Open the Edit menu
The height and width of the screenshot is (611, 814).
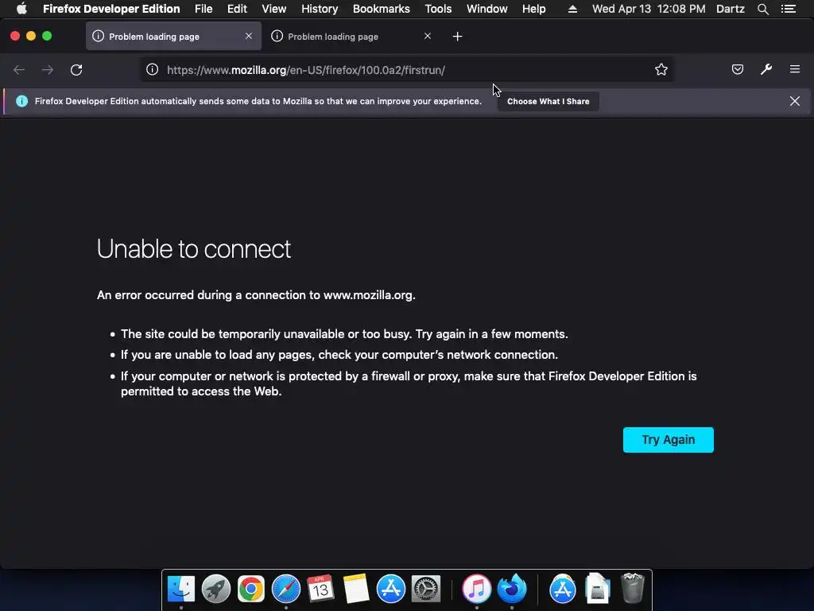point(237,9)
